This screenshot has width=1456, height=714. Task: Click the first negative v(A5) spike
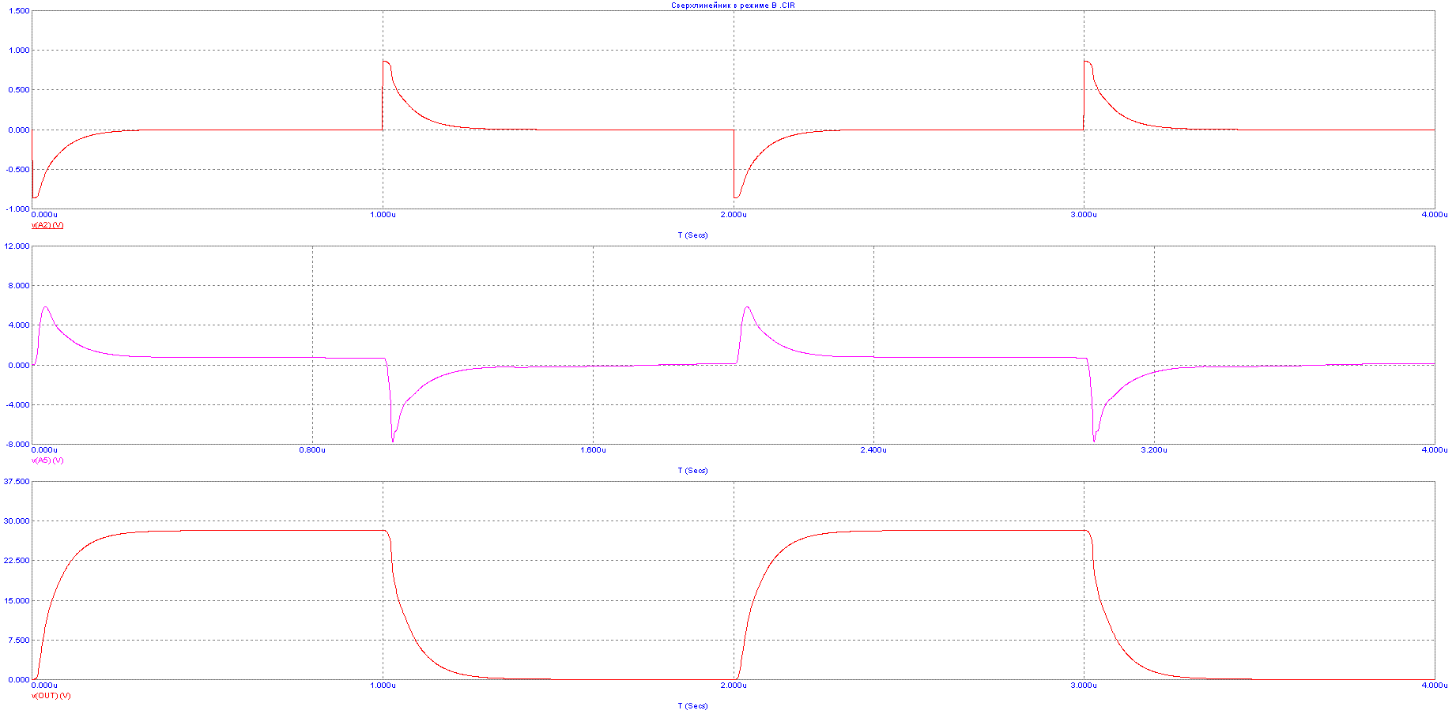pos(393,439)
